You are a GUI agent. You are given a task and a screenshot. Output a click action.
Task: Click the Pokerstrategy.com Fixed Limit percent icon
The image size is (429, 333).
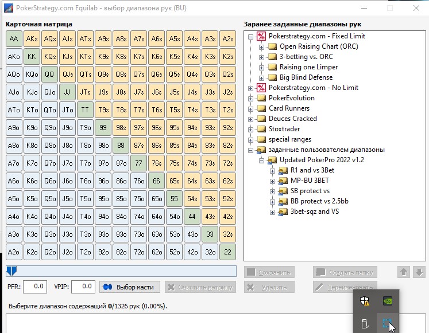point(261,36)
